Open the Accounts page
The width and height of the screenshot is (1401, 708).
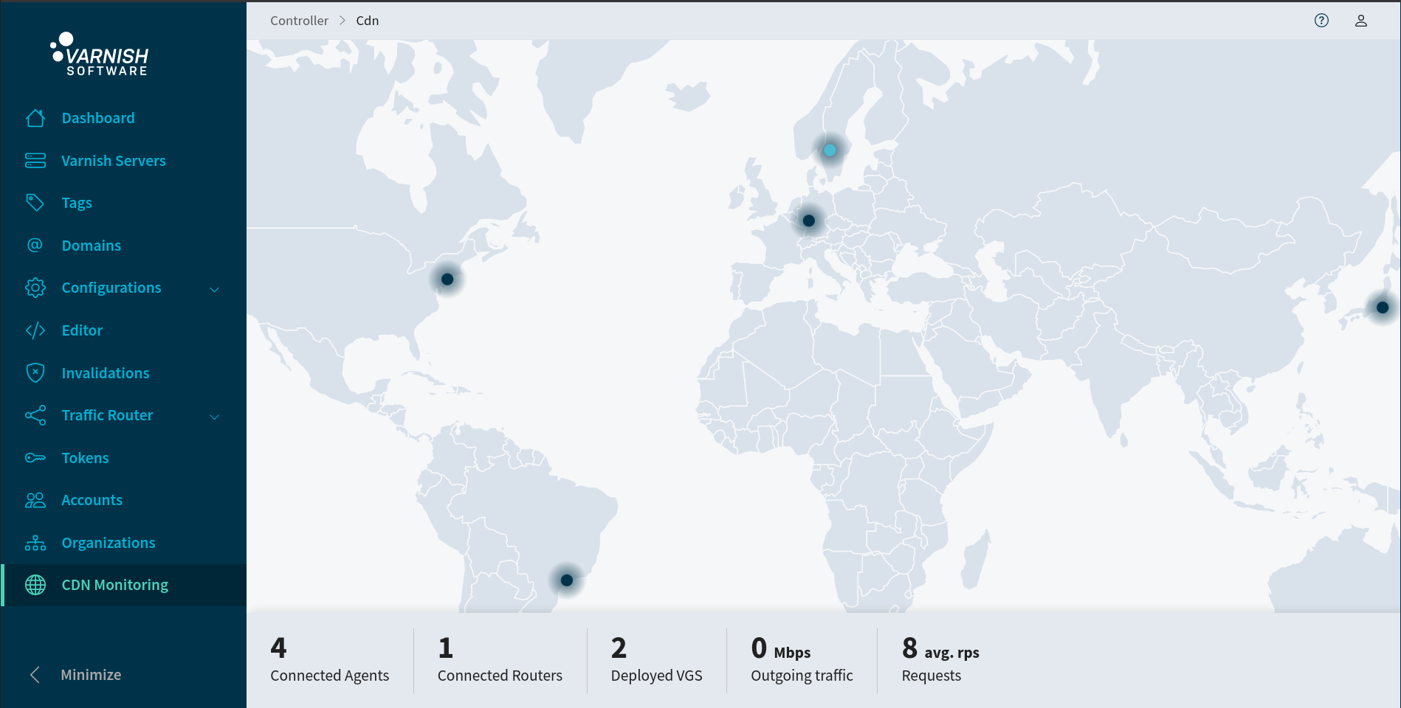92,499
